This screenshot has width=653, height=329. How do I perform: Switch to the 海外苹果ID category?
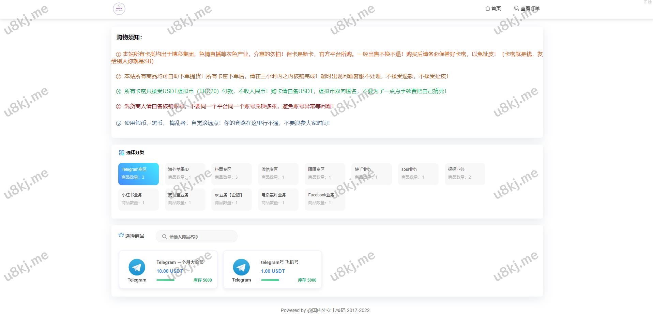click(x=185, y=174)
